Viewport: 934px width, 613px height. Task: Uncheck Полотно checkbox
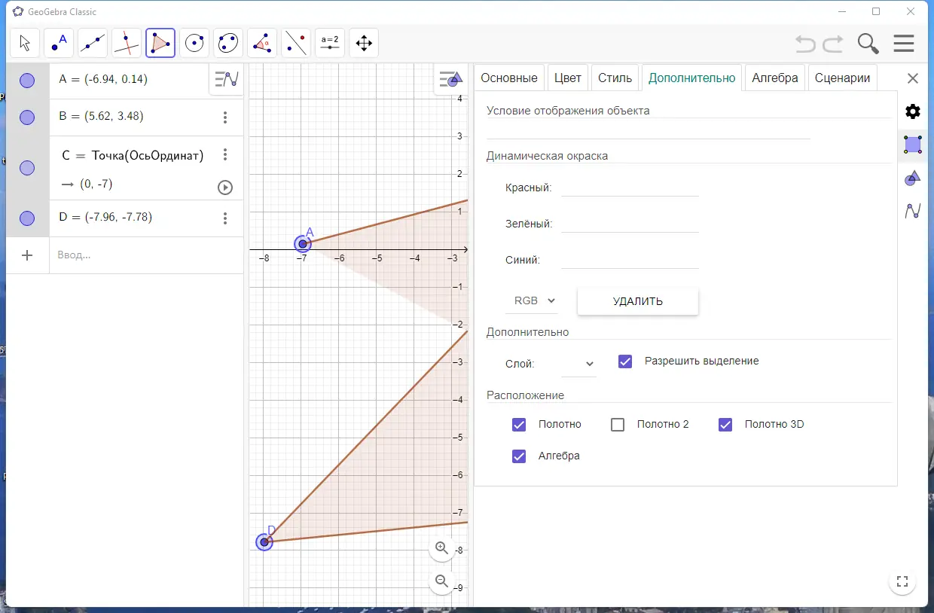tap(519, 425)
